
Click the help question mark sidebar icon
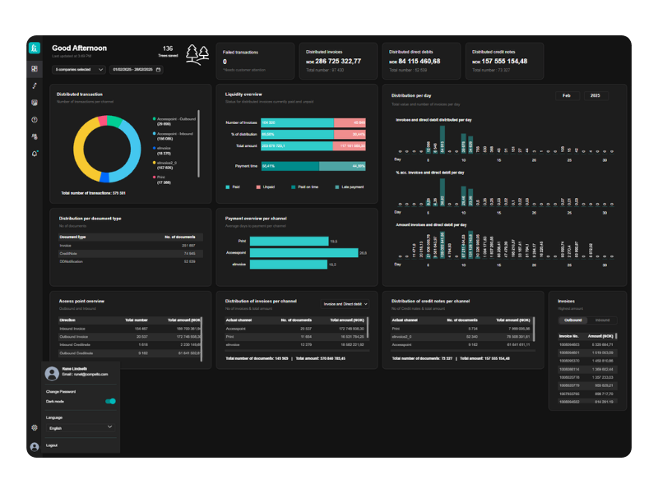tap(35, 120)
